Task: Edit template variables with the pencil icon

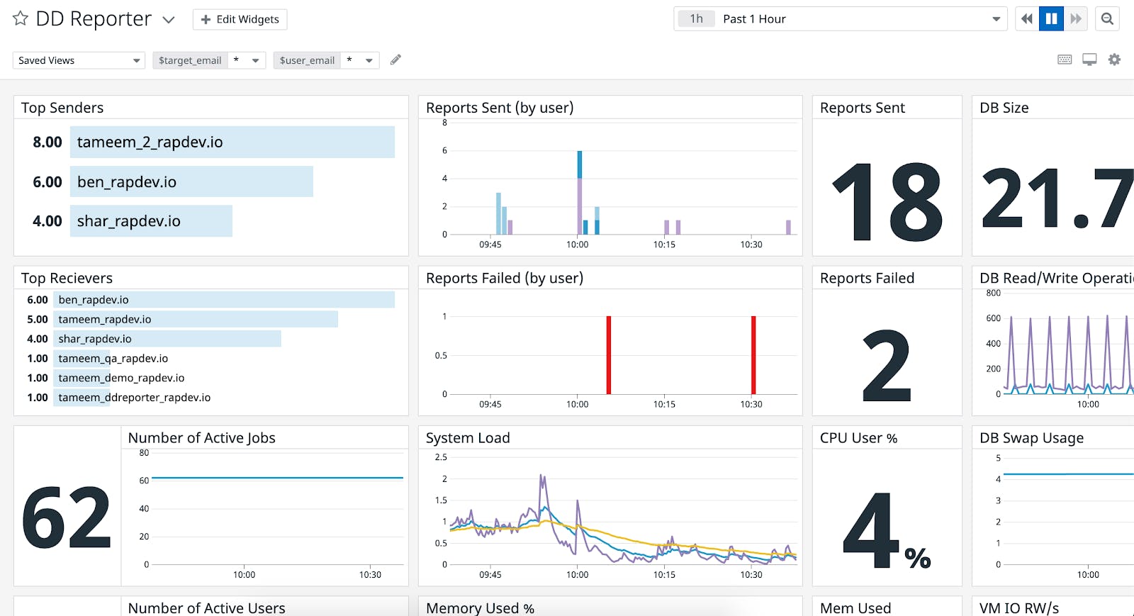Action: tap(395, 60)
